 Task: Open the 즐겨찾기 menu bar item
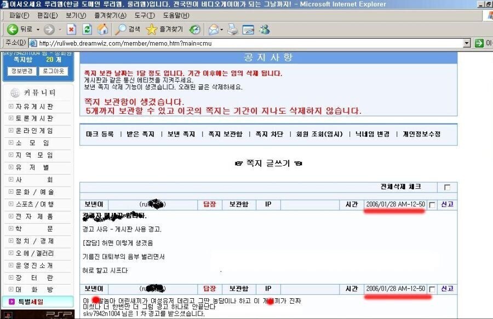tap(110, 16)
